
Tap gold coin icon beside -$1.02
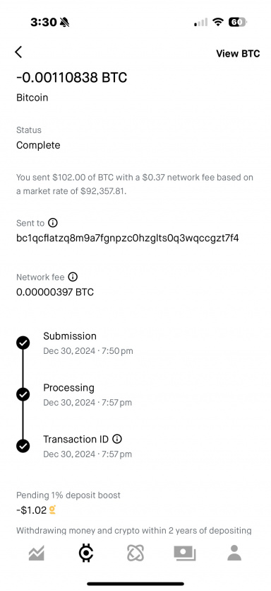pyautogui.click(x=53, y=510)
